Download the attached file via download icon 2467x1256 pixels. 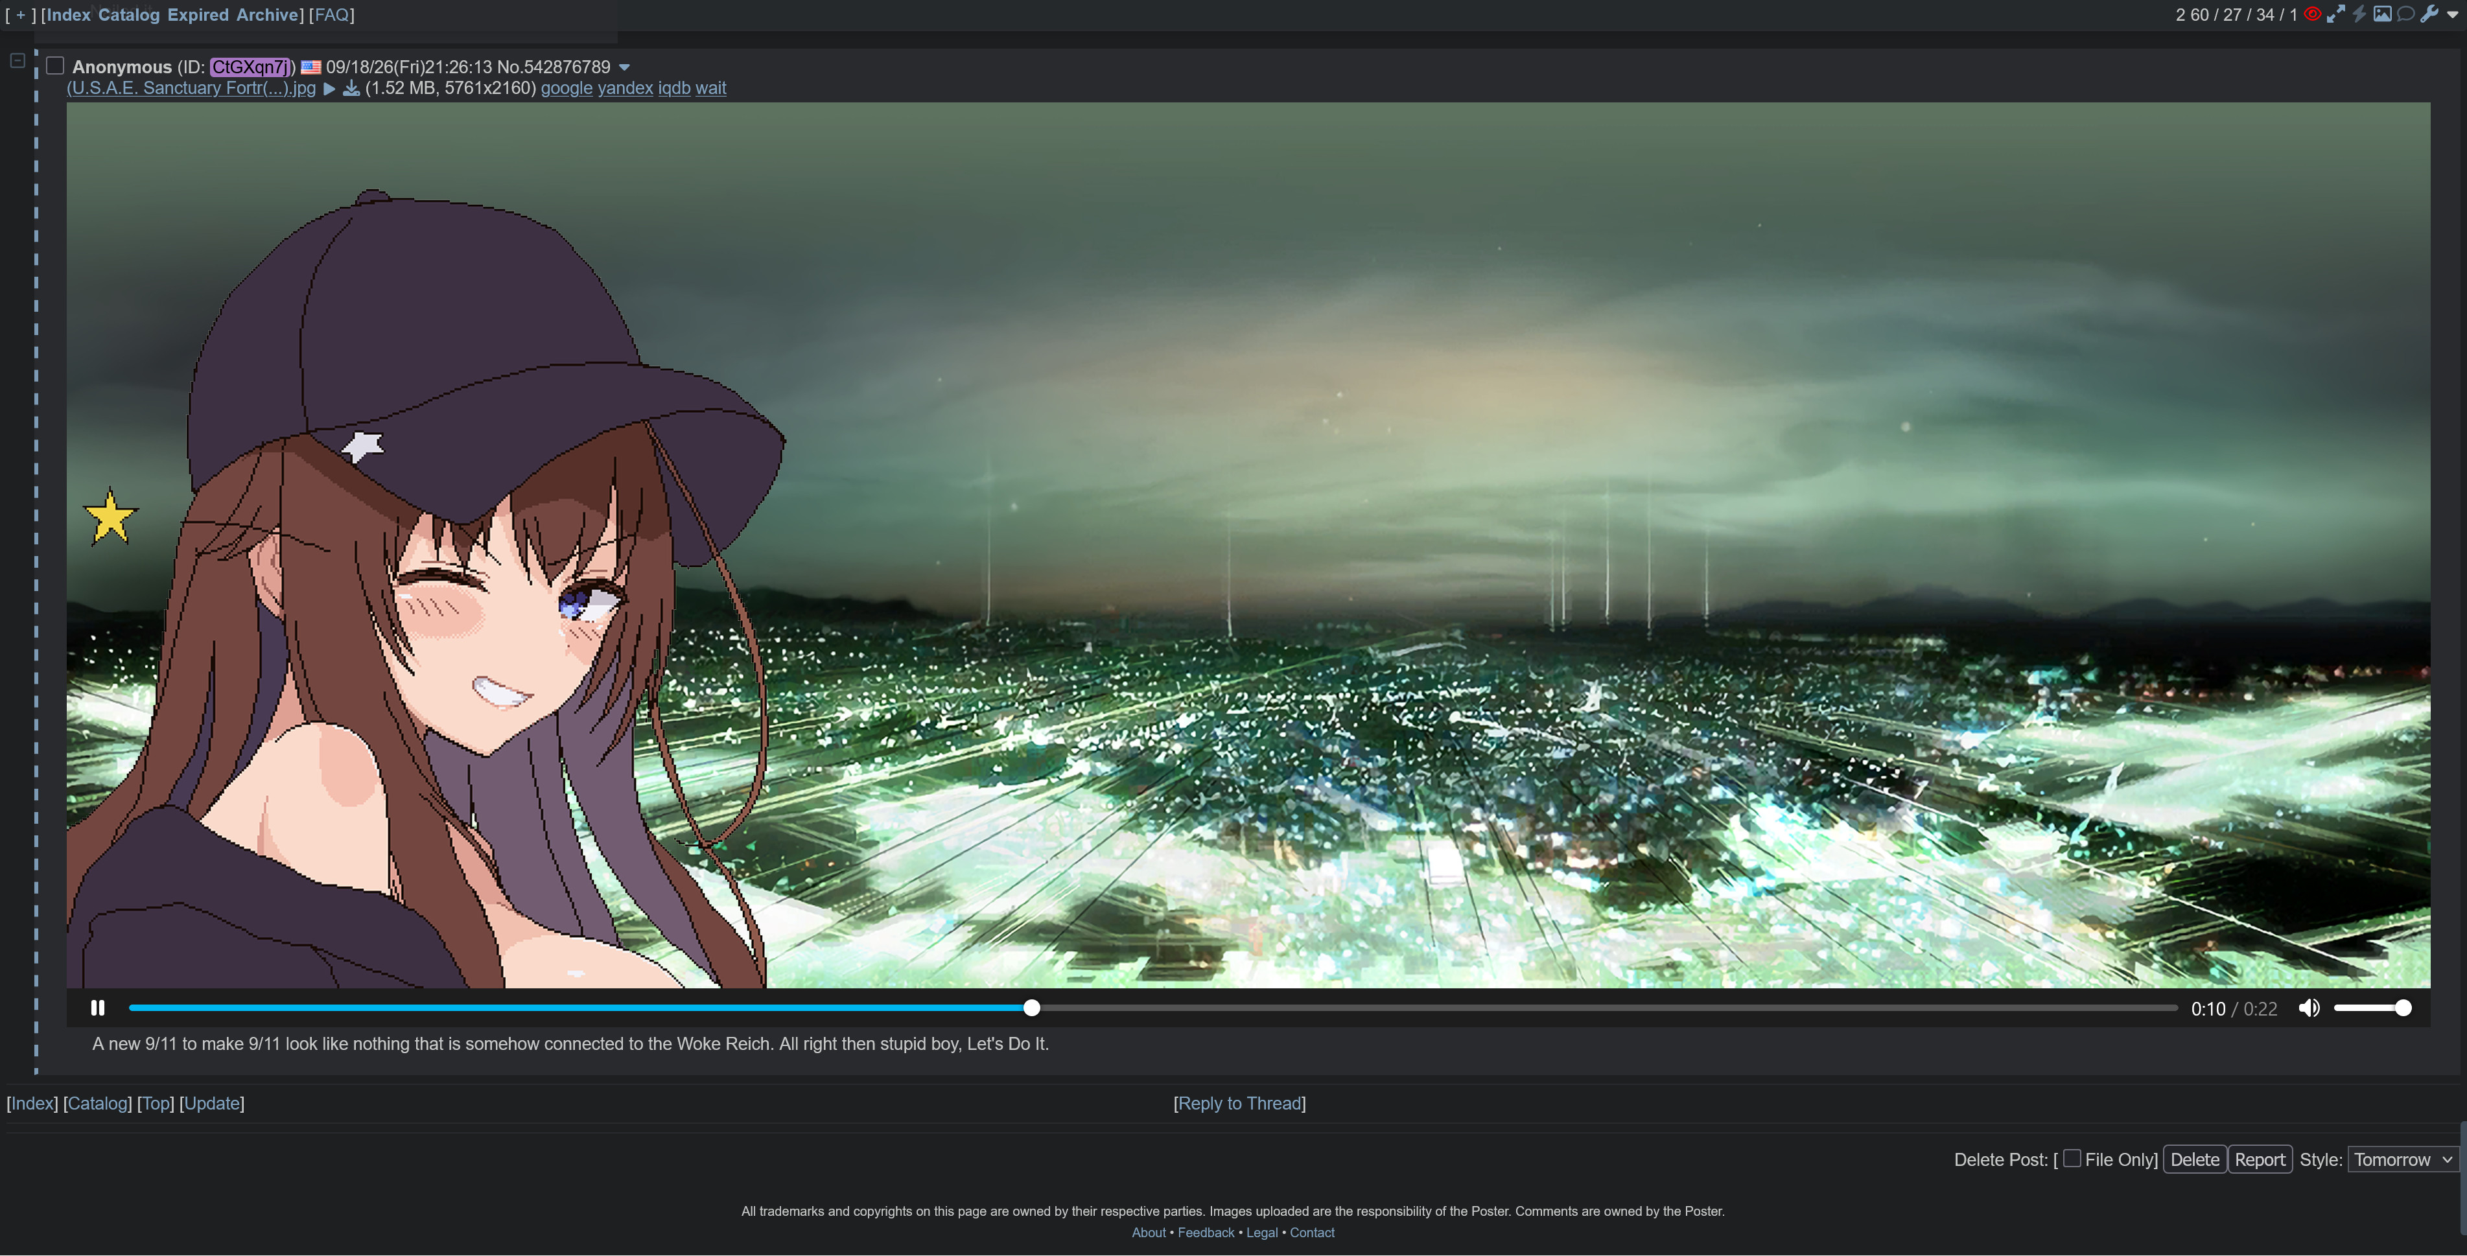click(351, 88)
